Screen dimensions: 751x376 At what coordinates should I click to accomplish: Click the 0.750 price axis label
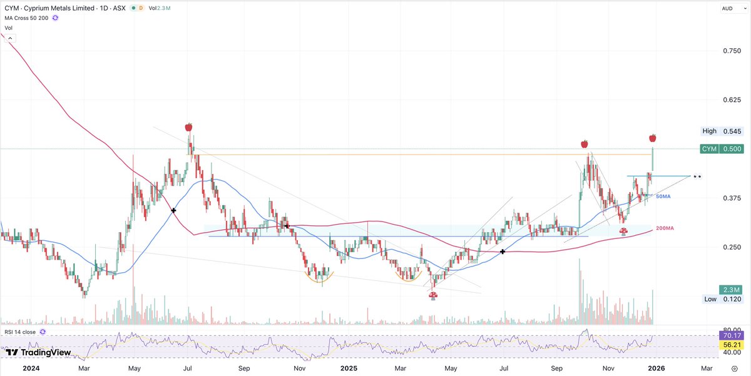coord(732,51)
